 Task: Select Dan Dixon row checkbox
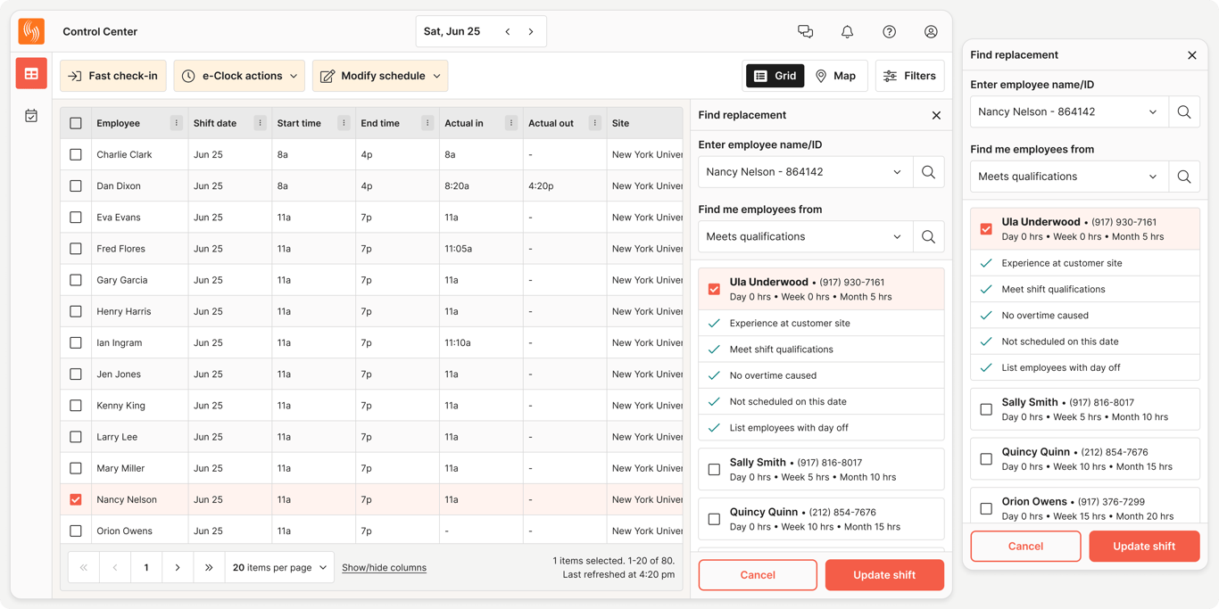tap(76, 185)
